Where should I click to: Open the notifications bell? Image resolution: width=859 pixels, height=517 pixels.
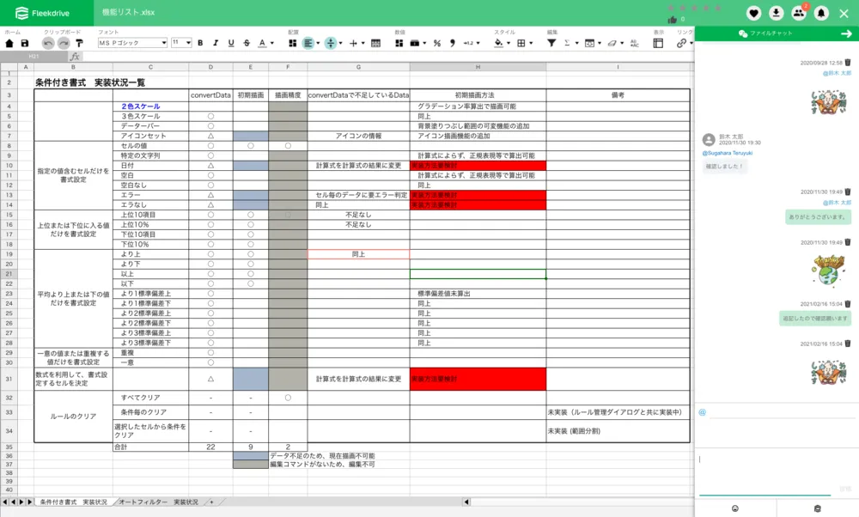point(821,13)
